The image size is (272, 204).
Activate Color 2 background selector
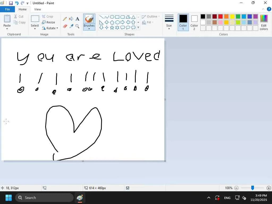[x=194, y=22]
